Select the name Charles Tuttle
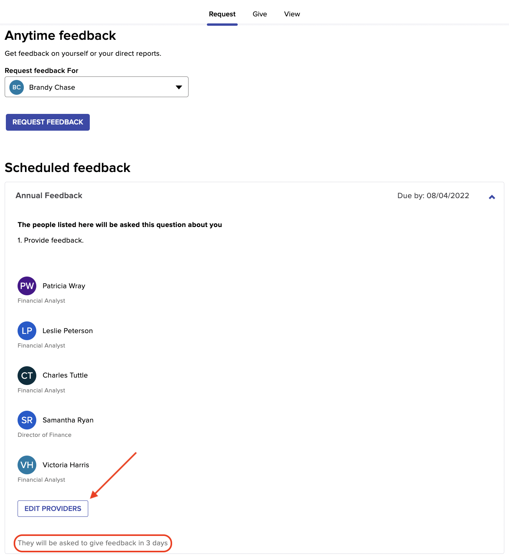 pyautogui.click(x=65, y=375)
